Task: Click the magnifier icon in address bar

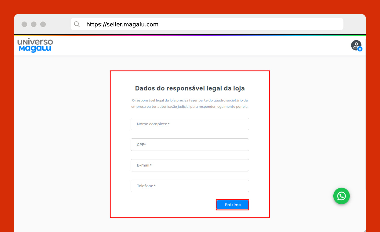Action: click(77, 24)
